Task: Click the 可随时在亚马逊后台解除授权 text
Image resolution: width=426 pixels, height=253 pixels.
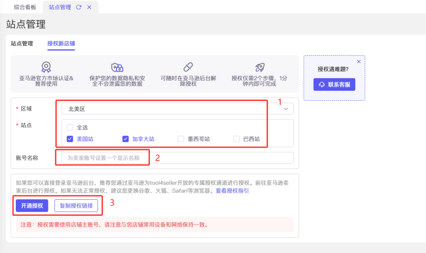Action: click(188, 81)
